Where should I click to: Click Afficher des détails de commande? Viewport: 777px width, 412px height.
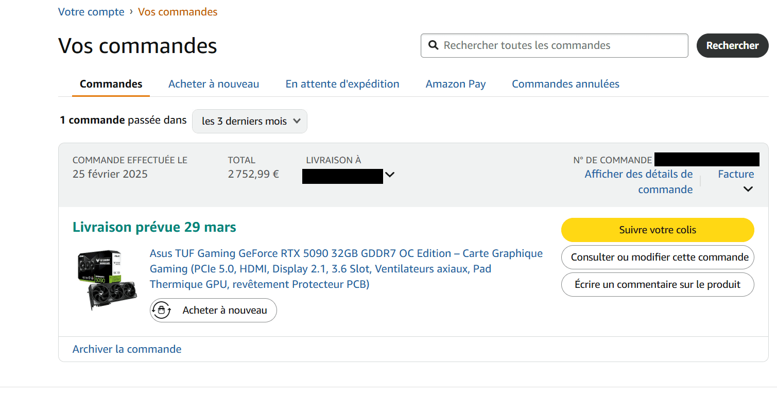(x=638, y=182)
